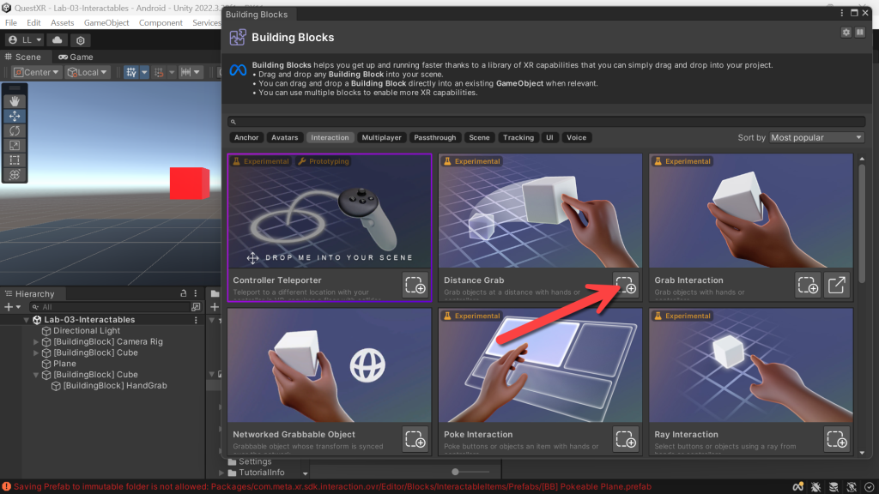Toggle grid snapping in Scene toolbar
879x494 pixels.
pyautogui.click(x=131, y=72)
